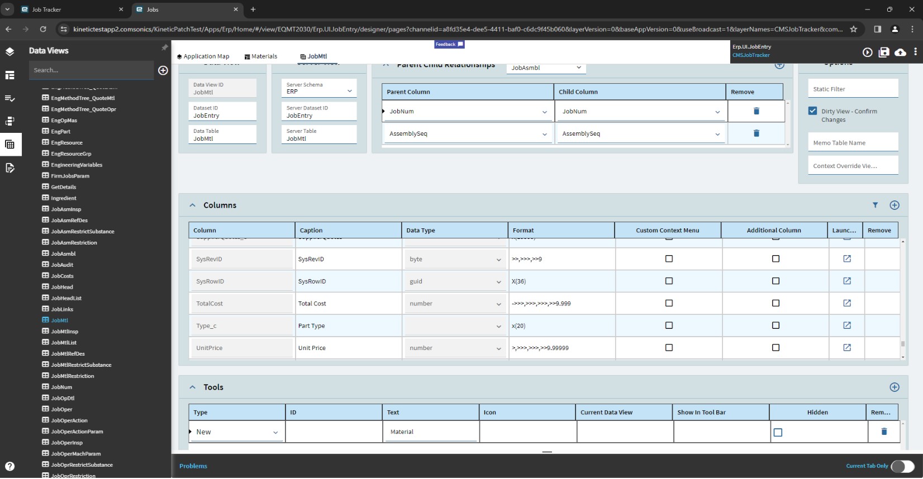Open Data Type dropdown for UnitPrice
This screenshot has width=923, height=479.
point(455,348)
